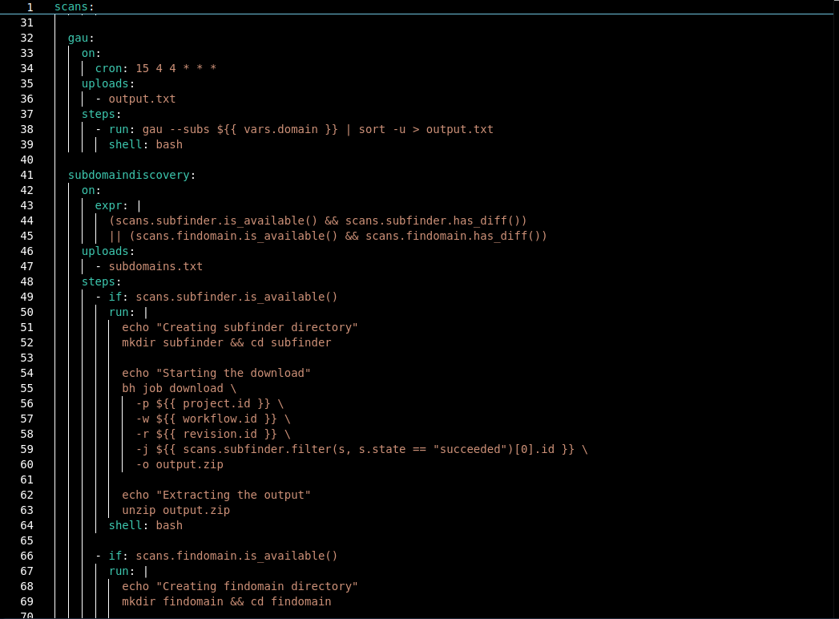Click 'run: |' on line 50
This screenshot has height=619, width=839.
click(x=128, y=312)
